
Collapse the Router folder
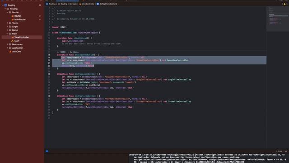[8, 12]
